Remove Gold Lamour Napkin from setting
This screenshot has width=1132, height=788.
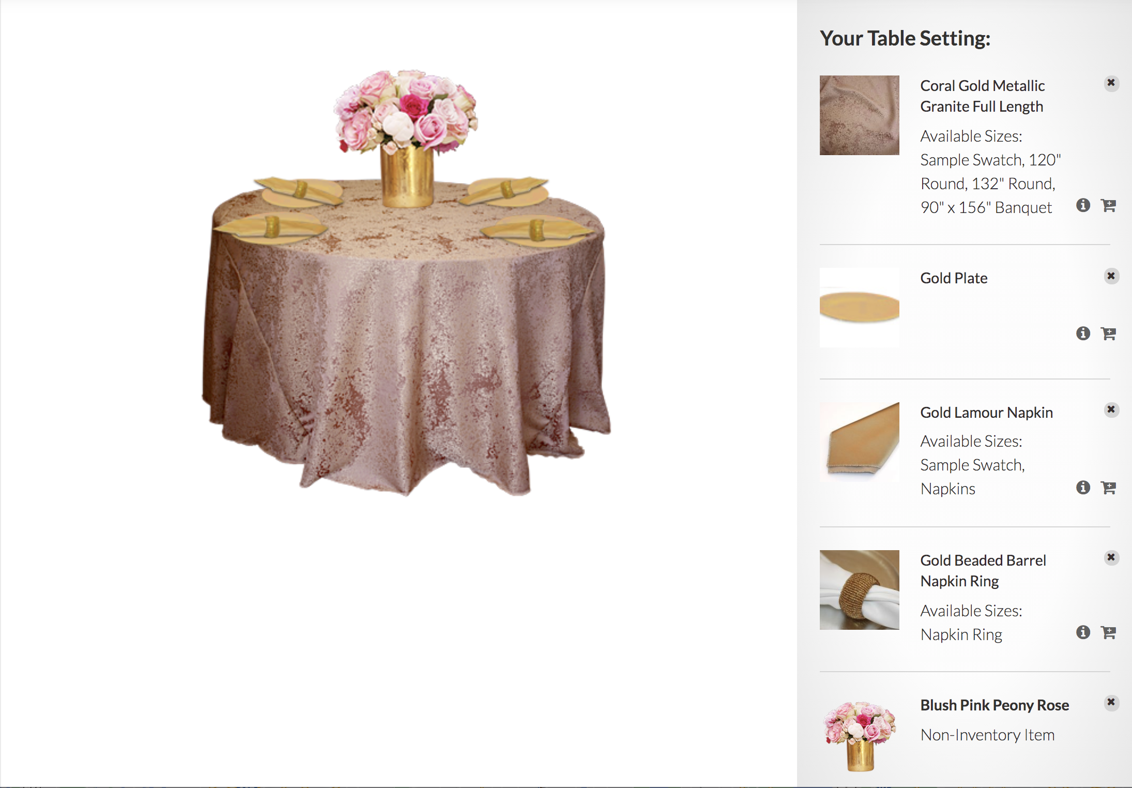(1111, 410)
